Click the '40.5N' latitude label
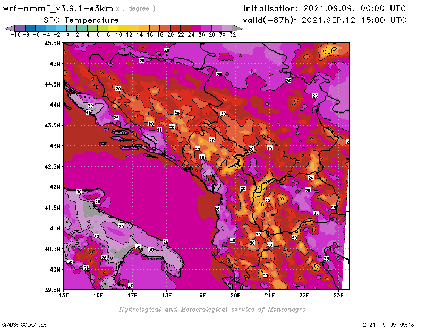This screenshot has height=328, width=425. tap(52, 248)
